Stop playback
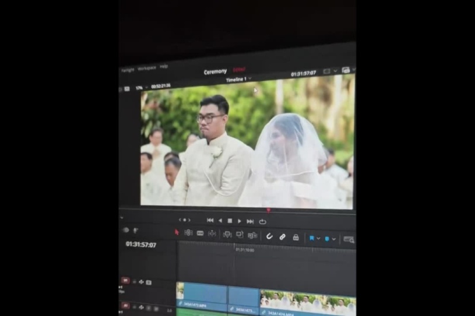 click(230, 221)
